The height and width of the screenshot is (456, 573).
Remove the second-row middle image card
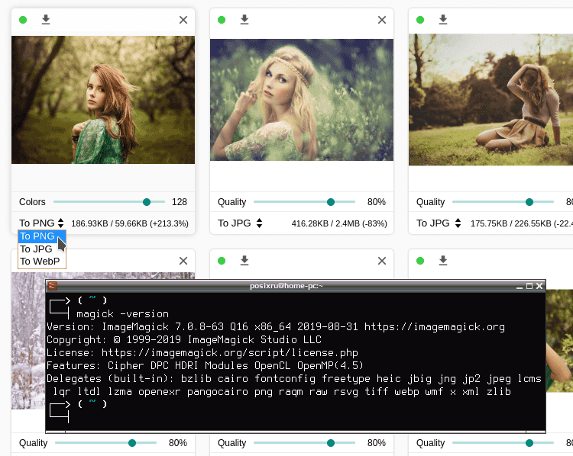[x=382, y=261]
